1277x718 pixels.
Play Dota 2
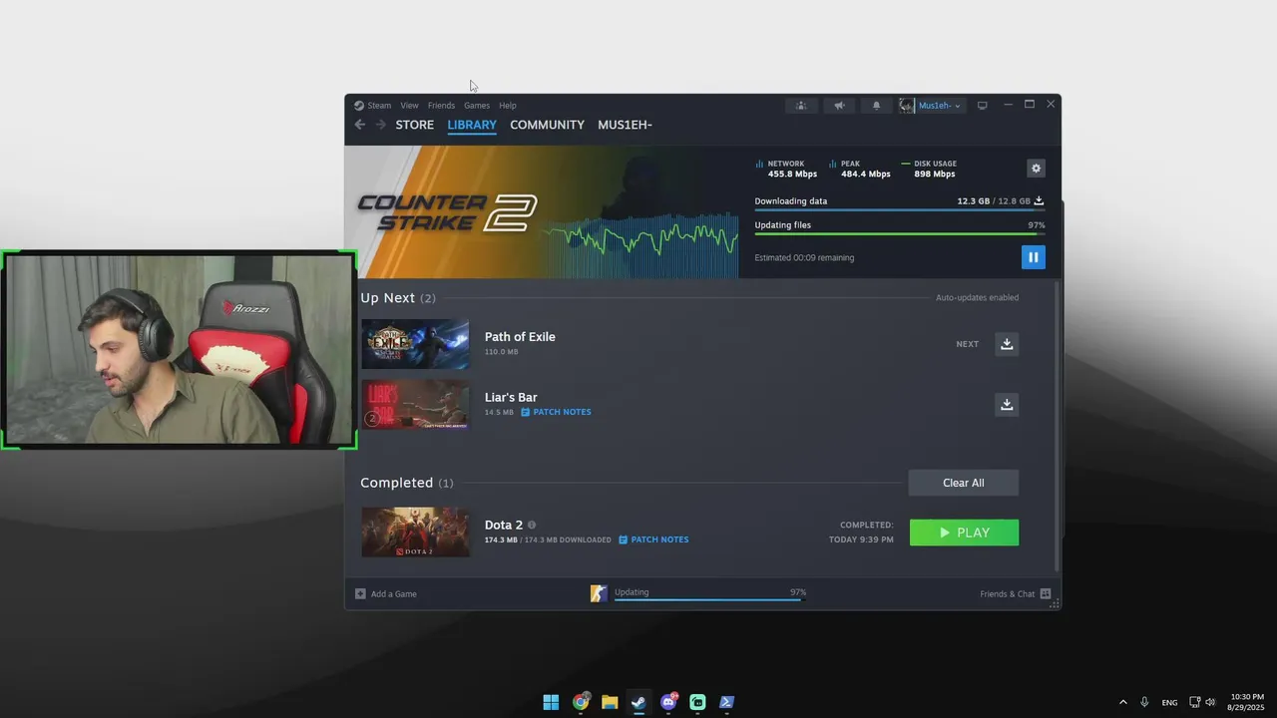click(x=964, y=533)
